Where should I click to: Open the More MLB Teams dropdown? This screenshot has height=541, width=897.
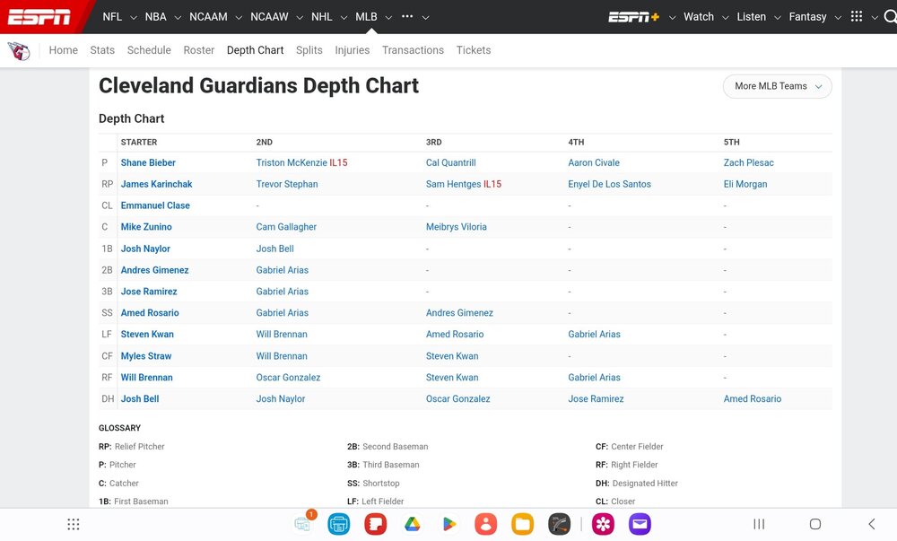tap(778, 86)
